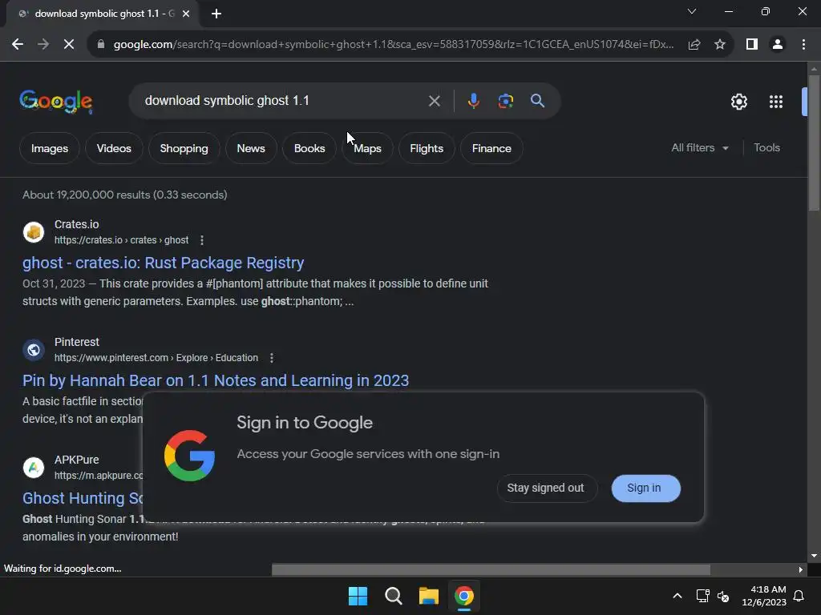Click the horizontal scrollbar right arrow
Screen dimensions: 821x615
click(x=800, y=569)
